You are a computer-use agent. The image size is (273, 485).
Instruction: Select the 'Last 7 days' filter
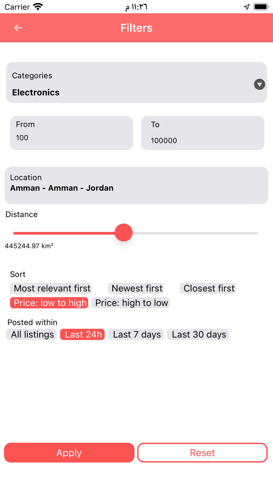pyautogui.click(x=136, y=334)
